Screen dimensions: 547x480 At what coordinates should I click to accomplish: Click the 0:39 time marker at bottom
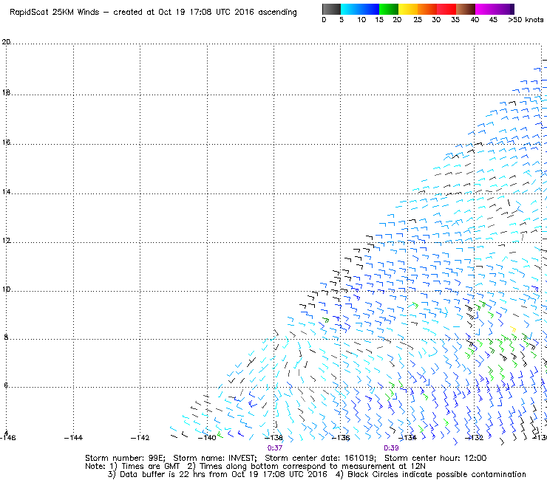pyautogui.click(x=391, y=448)
